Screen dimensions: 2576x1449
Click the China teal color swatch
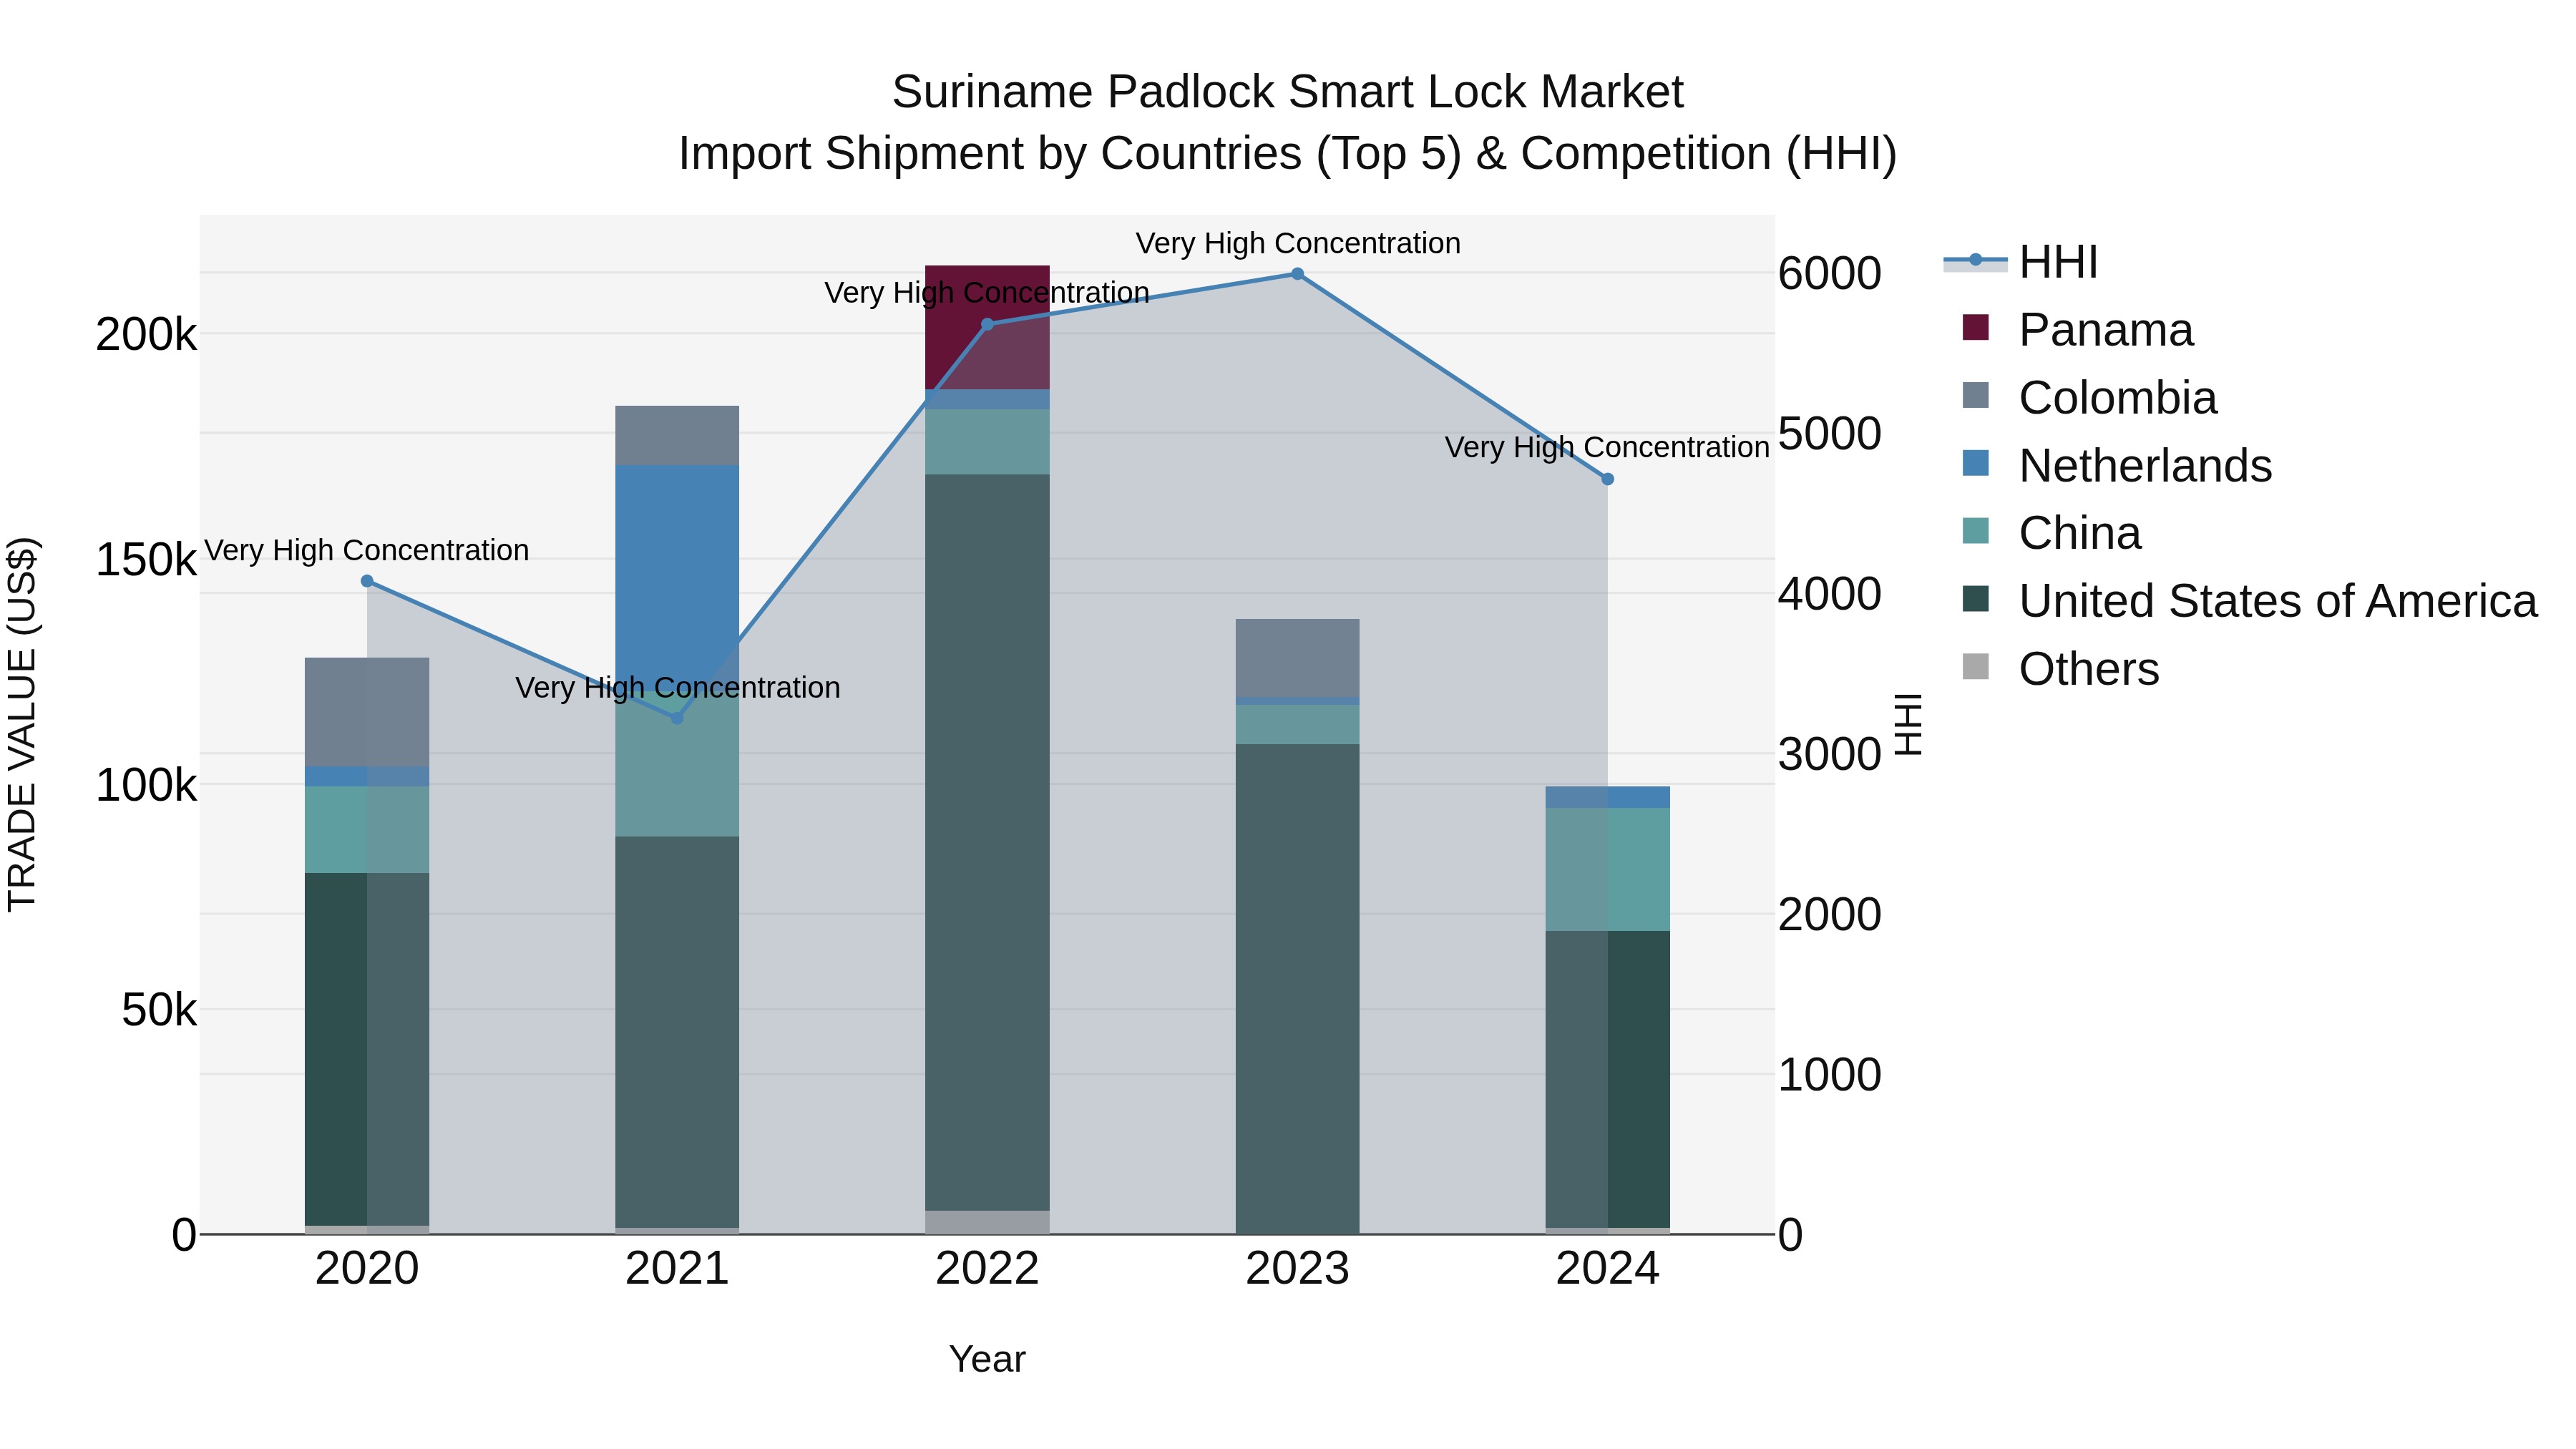tap(1975, 531)
